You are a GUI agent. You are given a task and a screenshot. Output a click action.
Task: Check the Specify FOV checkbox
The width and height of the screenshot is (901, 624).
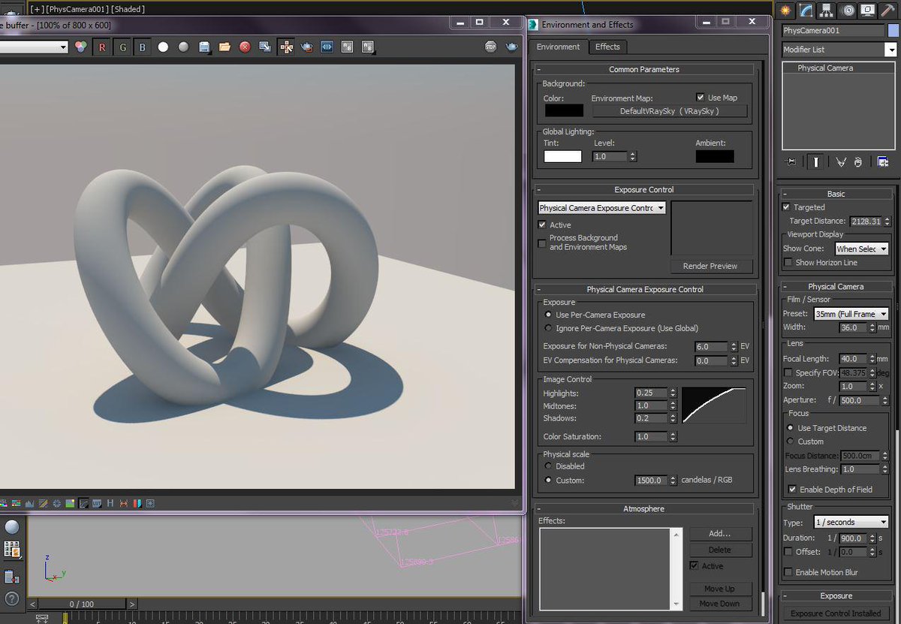click(788, 372)
